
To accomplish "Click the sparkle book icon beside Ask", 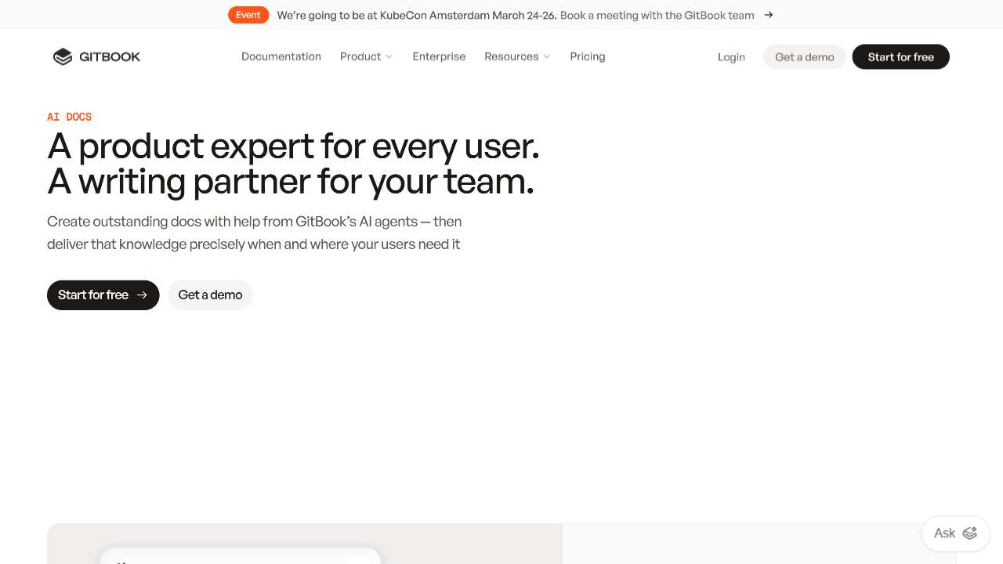I will click(970, 533).
